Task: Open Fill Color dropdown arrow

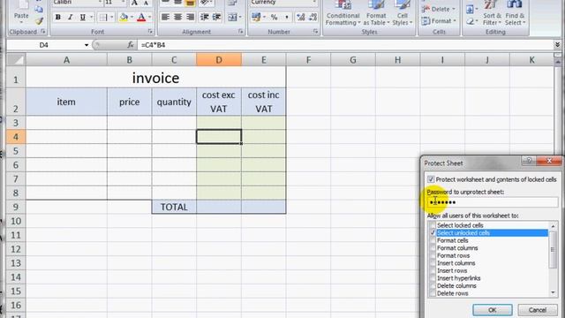Action: pos(132,17)
